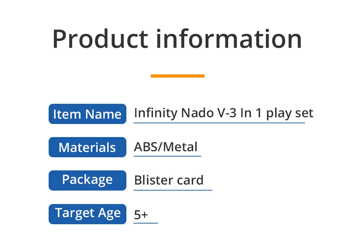
Task: Click the underline beneath ABS/Metal
Action: [x=167, y=156]
